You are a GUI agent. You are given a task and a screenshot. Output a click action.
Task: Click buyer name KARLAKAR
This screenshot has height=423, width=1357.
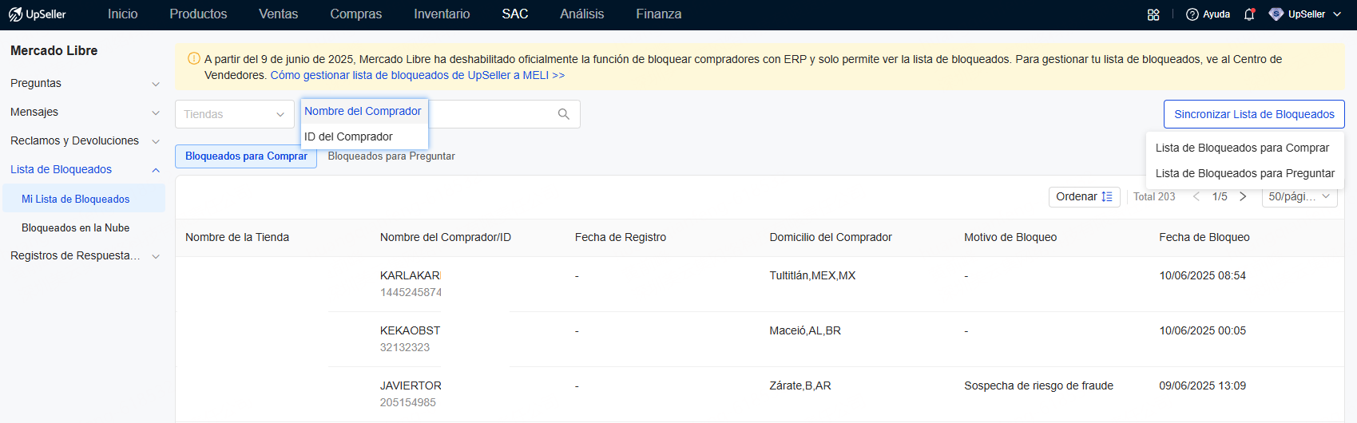[x=410, y=275]
